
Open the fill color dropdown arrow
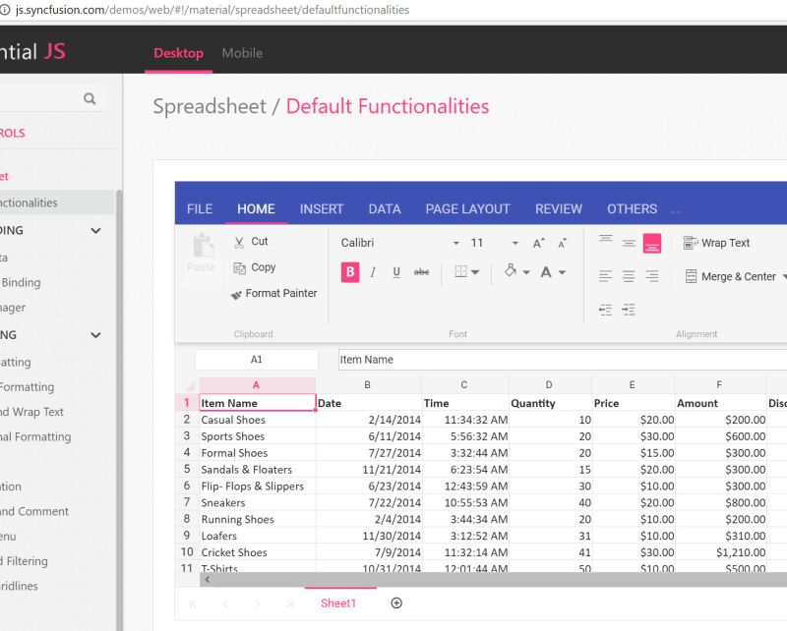(x=524, y=272)
